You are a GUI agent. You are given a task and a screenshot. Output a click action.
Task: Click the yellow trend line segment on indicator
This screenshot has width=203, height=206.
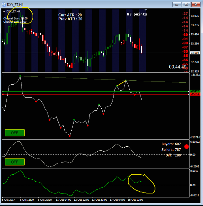(x=121, y=83)
